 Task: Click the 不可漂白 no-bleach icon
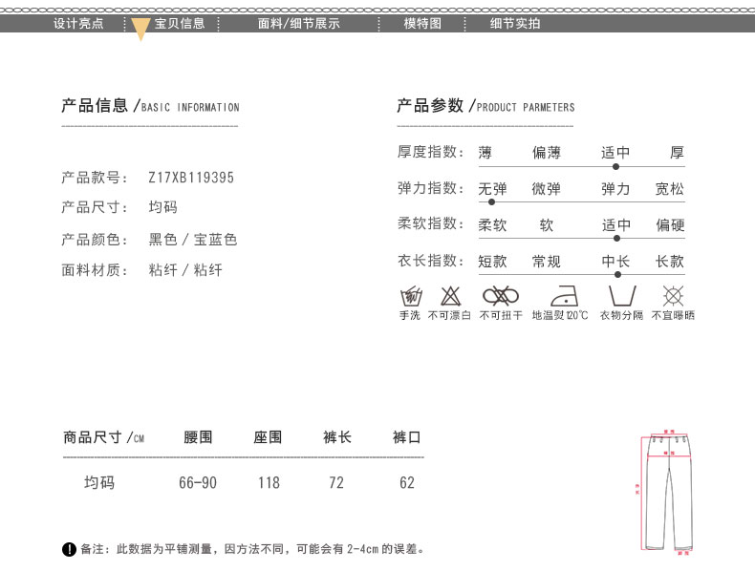451,296
